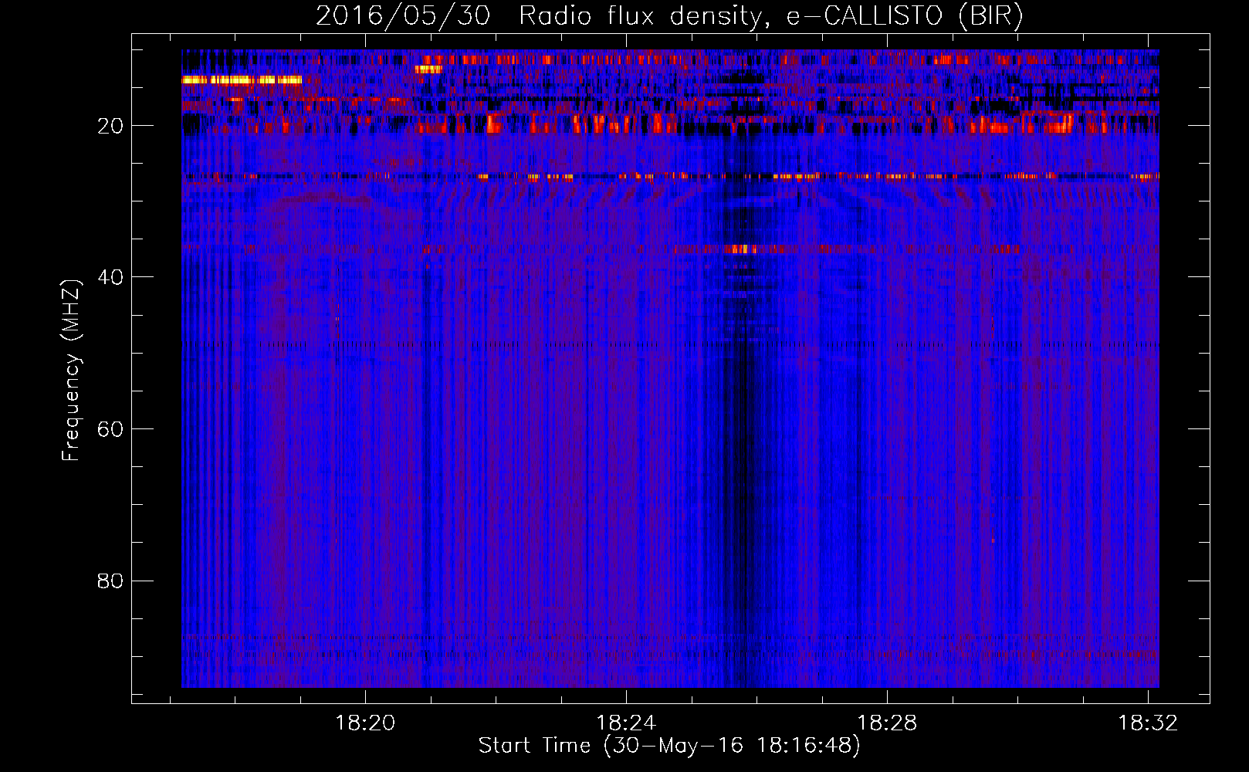Click the 20 frequency tick label
Image resolution: width=1249 pixels, height=772 pixels.
coord(111,126)
